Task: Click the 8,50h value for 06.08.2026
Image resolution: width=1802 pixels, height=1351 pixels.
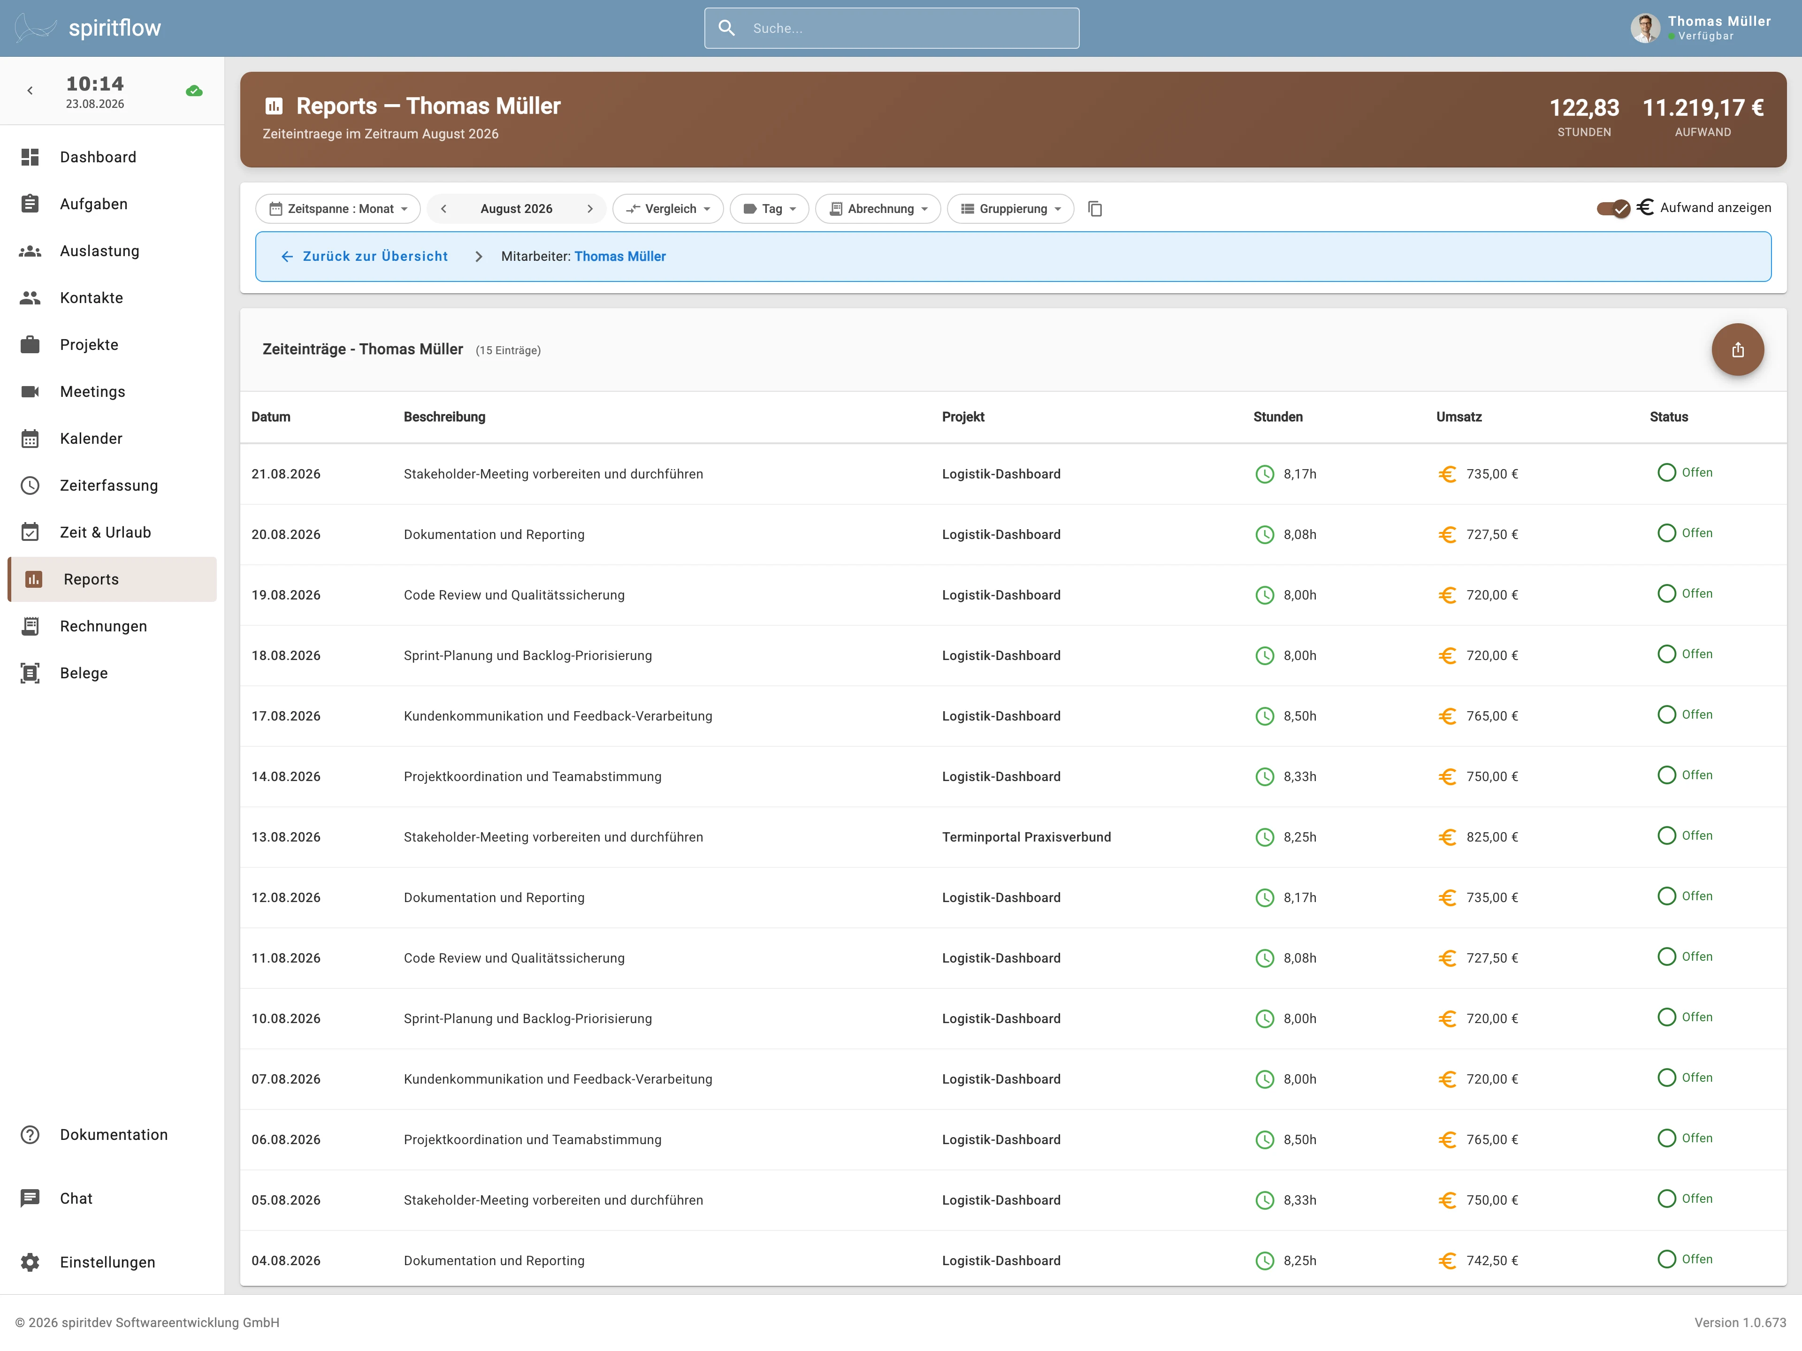Action: (1299, 1139)
